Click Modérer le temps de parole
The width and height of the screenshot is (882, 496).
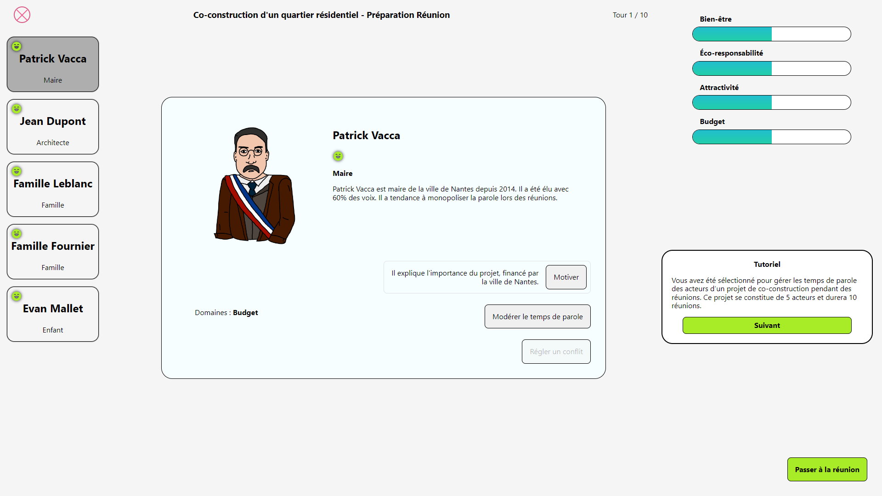click(537, 317)
